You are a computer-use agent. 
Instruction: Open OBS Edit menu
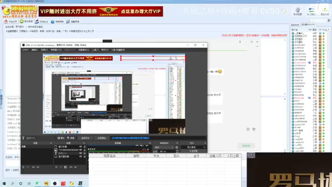(35, 50)
